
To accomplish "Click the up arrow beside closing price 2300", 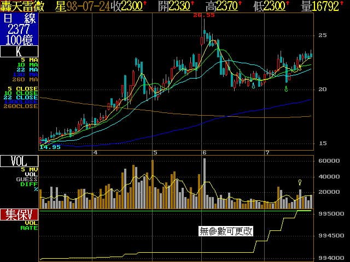I will coord(145,4).
